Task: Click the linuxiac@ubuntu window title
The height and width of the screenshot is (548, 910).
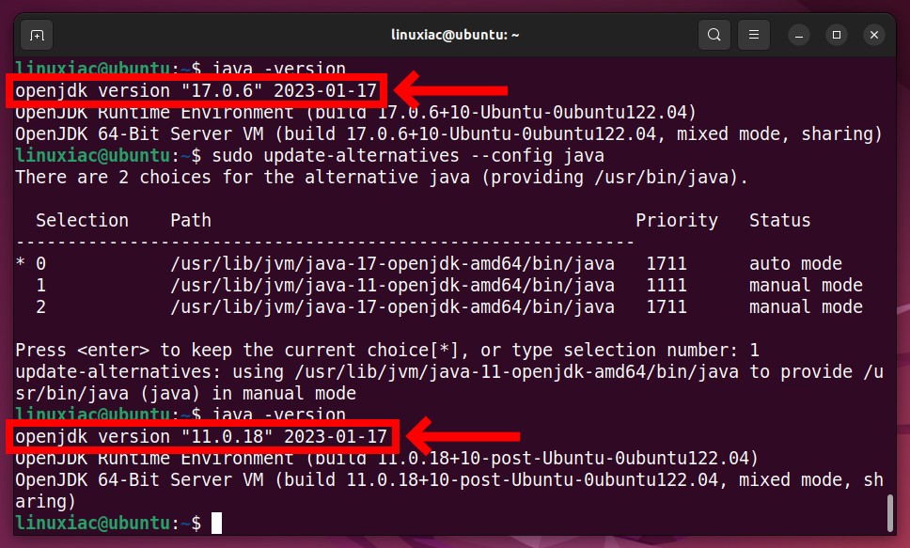Action: point(455,35)
